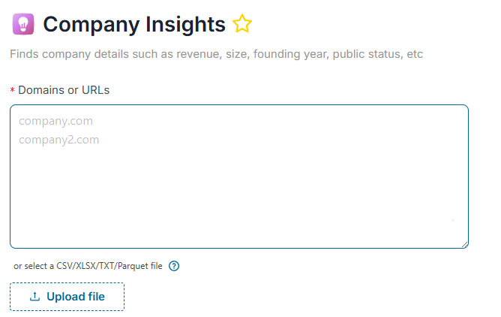Image resolution: width=501 pixels, height=317 pixels.
Task: Grab the textarea resize handle corner
Action: (x=465, y=245)
